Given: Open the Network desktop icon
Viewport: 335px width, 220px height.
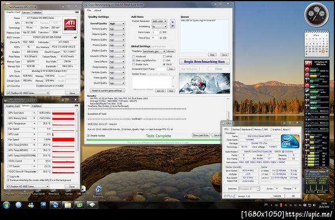Looking at the screenshot, I should 23,194.
